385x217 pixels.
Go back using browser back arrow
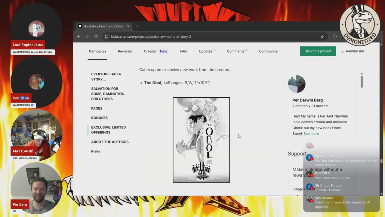pyautogui.click(x=79, y=36)
